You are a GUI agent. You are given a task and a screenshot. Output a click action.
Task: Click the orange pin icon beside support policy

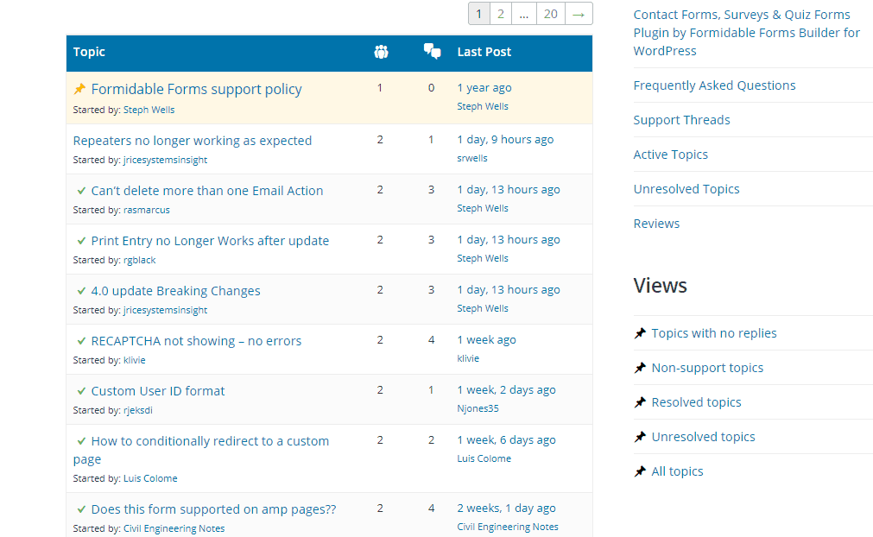[x=79, y=88]
